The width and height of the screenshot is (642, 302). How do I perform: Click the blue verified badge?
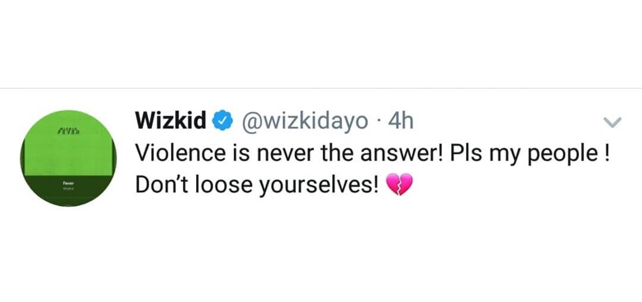223,121
